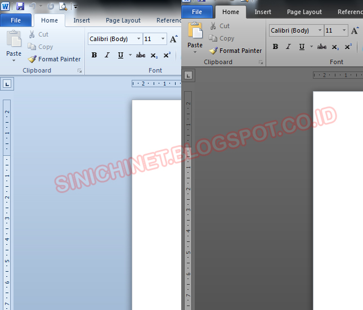Toggle Italic in the right dark window
The height and width of the screenshot is (310, 363).
click(x=288, y=47)
